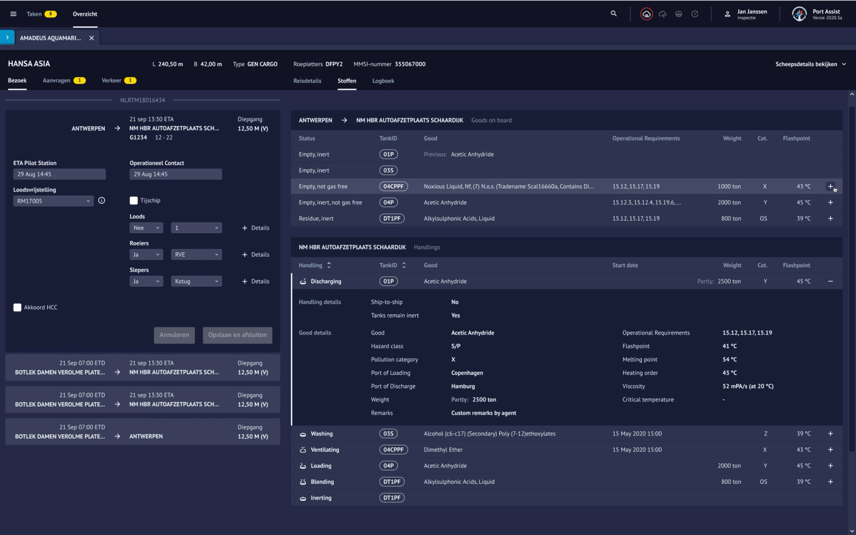This screenshot has height=535, width=856.
Task: Click the Port Assist compass logo
Action: click(x=799, y=14)
